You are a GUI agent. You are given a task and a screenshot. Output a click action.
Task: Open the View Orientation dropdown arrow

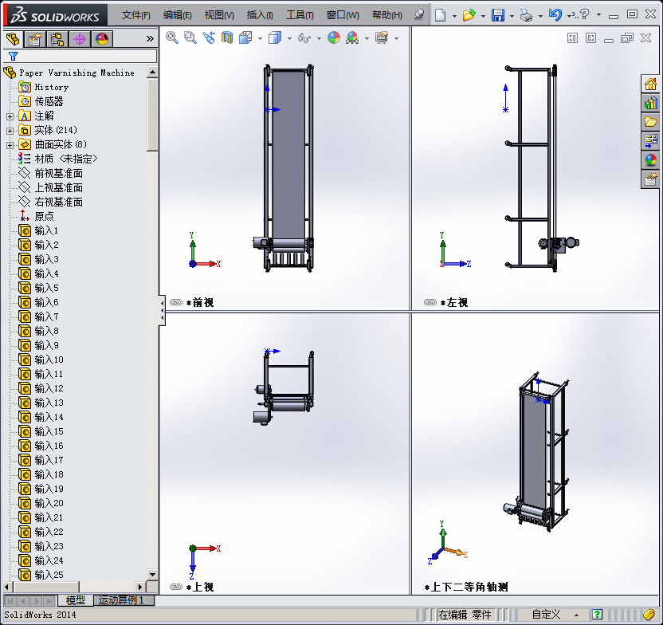tap(260, 38)
